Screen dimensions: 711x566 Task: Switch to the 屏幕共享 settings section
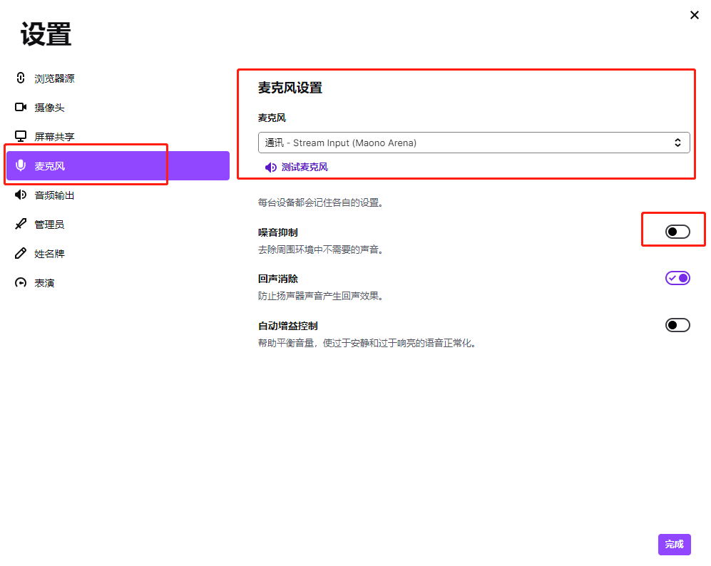click(x=55, y=136)
